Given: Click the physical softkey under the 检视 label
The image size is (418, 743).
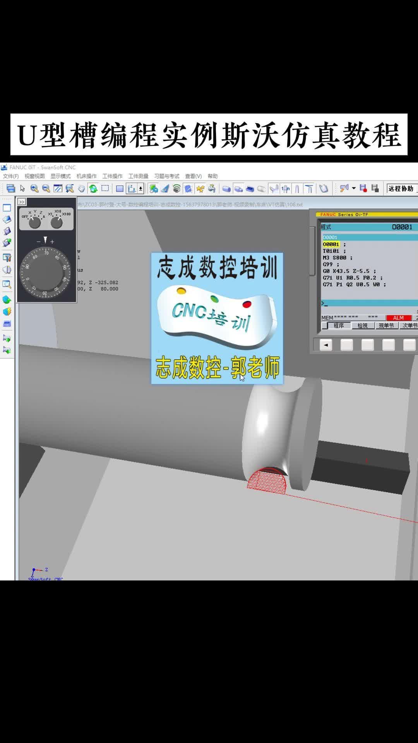Looking at the screenshot, I should click(368, 345).
